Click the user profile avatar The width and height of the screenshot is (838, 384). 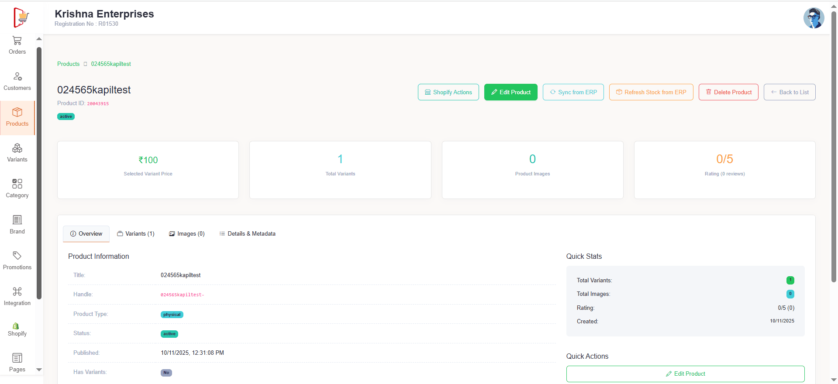pos(814,18)
